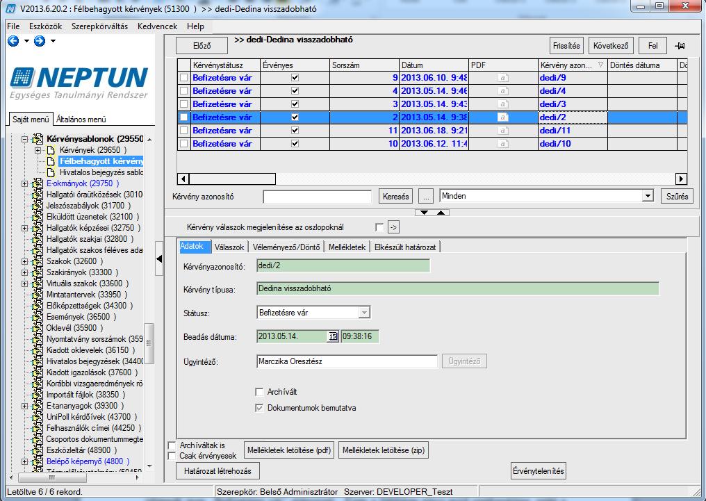Click the Következő button

pyautogui.click(x=611, y=46)
